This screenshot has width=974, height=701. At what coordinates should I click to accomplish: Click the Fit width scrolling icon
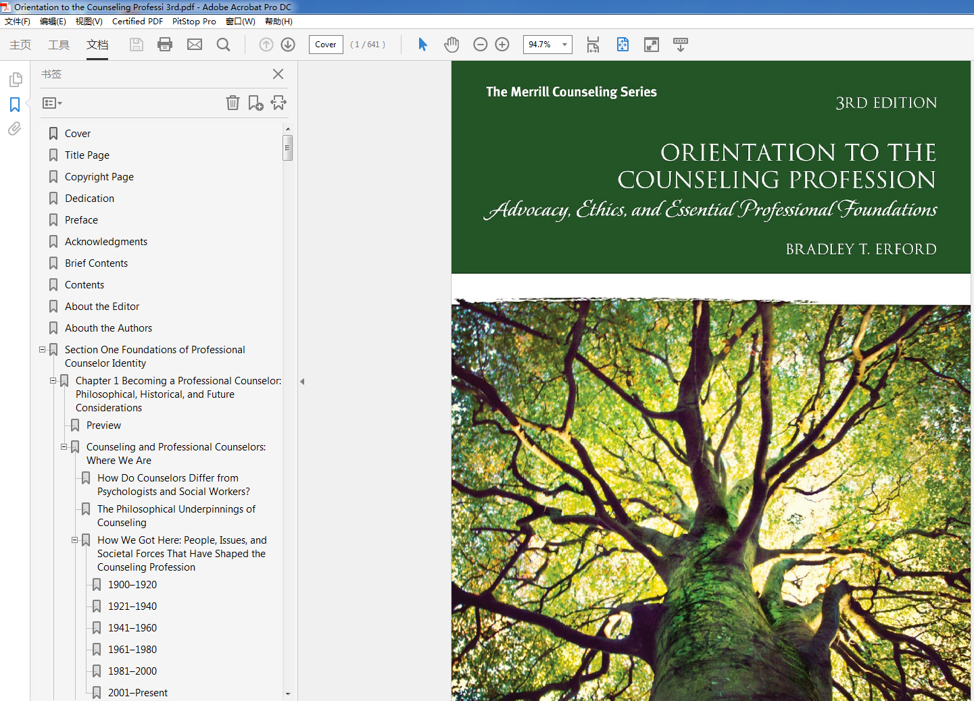coord(593,45)
